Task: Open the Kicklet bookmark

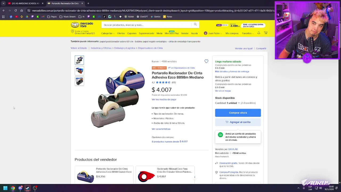Action: [x=129, y=17]
